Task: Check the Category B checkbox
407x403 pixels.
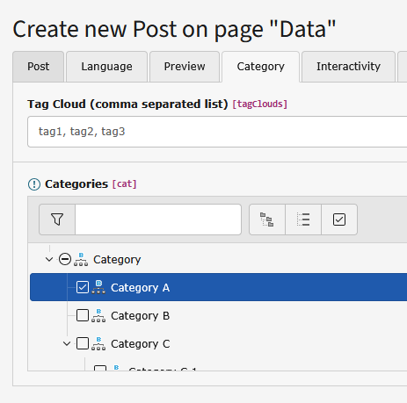Action: click(83, 315)
